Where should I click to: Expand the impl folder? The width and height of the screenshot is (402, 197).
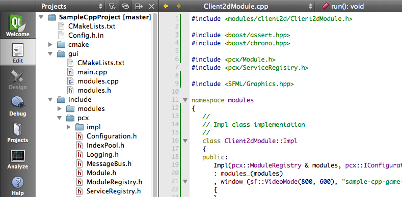[x=69, y=127]
